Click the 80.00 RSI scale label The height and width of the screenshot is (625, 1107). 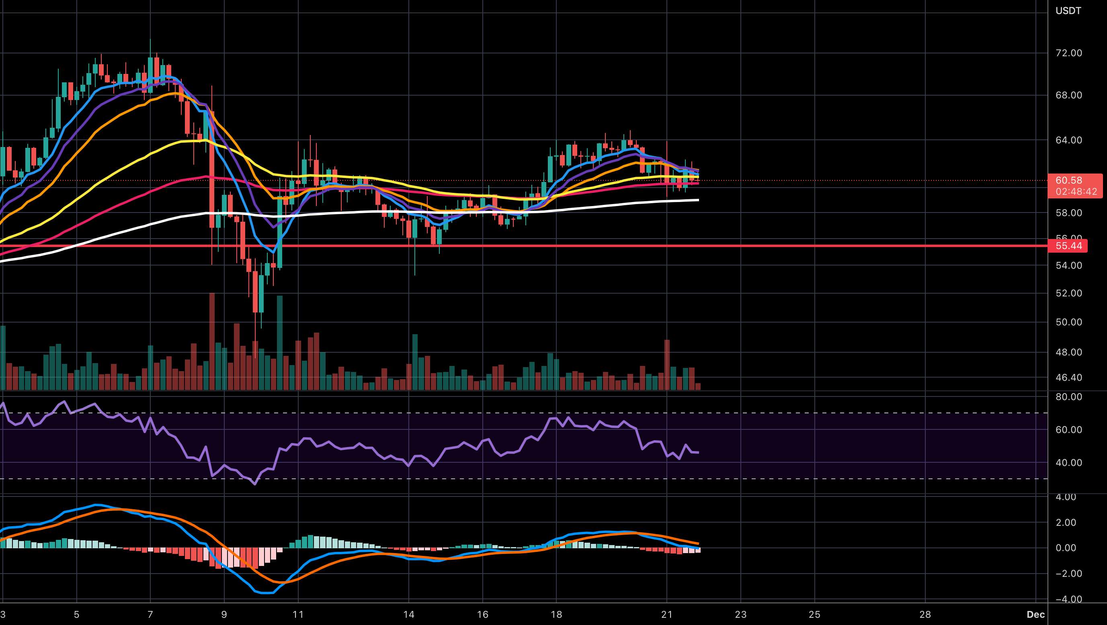tap(1069, 396)
